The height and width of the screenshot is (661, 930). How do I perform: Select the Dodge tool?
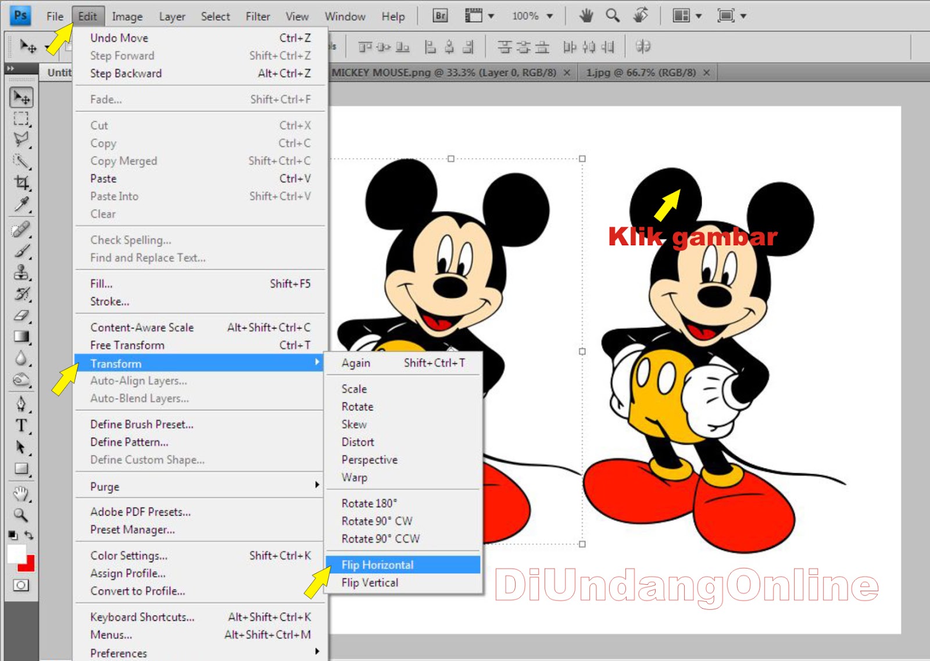point(22,380)
